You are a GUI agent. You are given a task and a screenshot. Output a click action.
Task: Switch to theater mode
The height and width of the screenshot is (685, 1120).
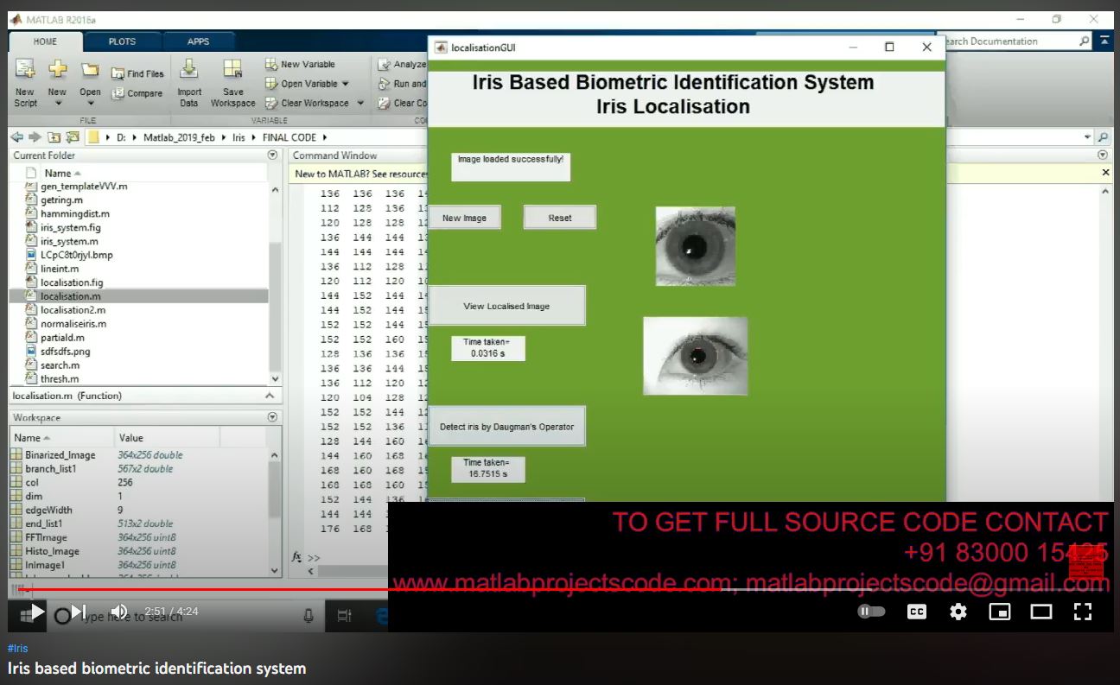1041,612
